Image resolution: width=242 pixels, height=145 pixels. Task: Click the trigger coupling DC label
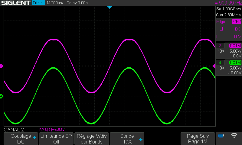pyautogui.click(x=238, y=29)
